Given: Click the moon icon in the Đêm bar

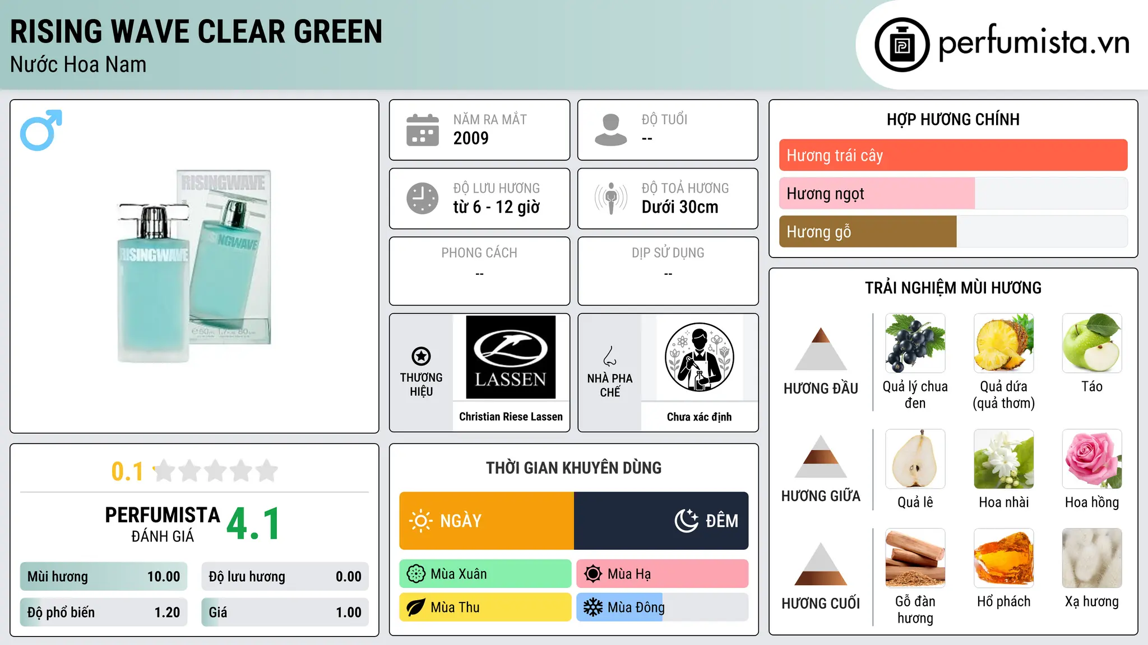Looking at the screenshot, I should coord(687,521).
